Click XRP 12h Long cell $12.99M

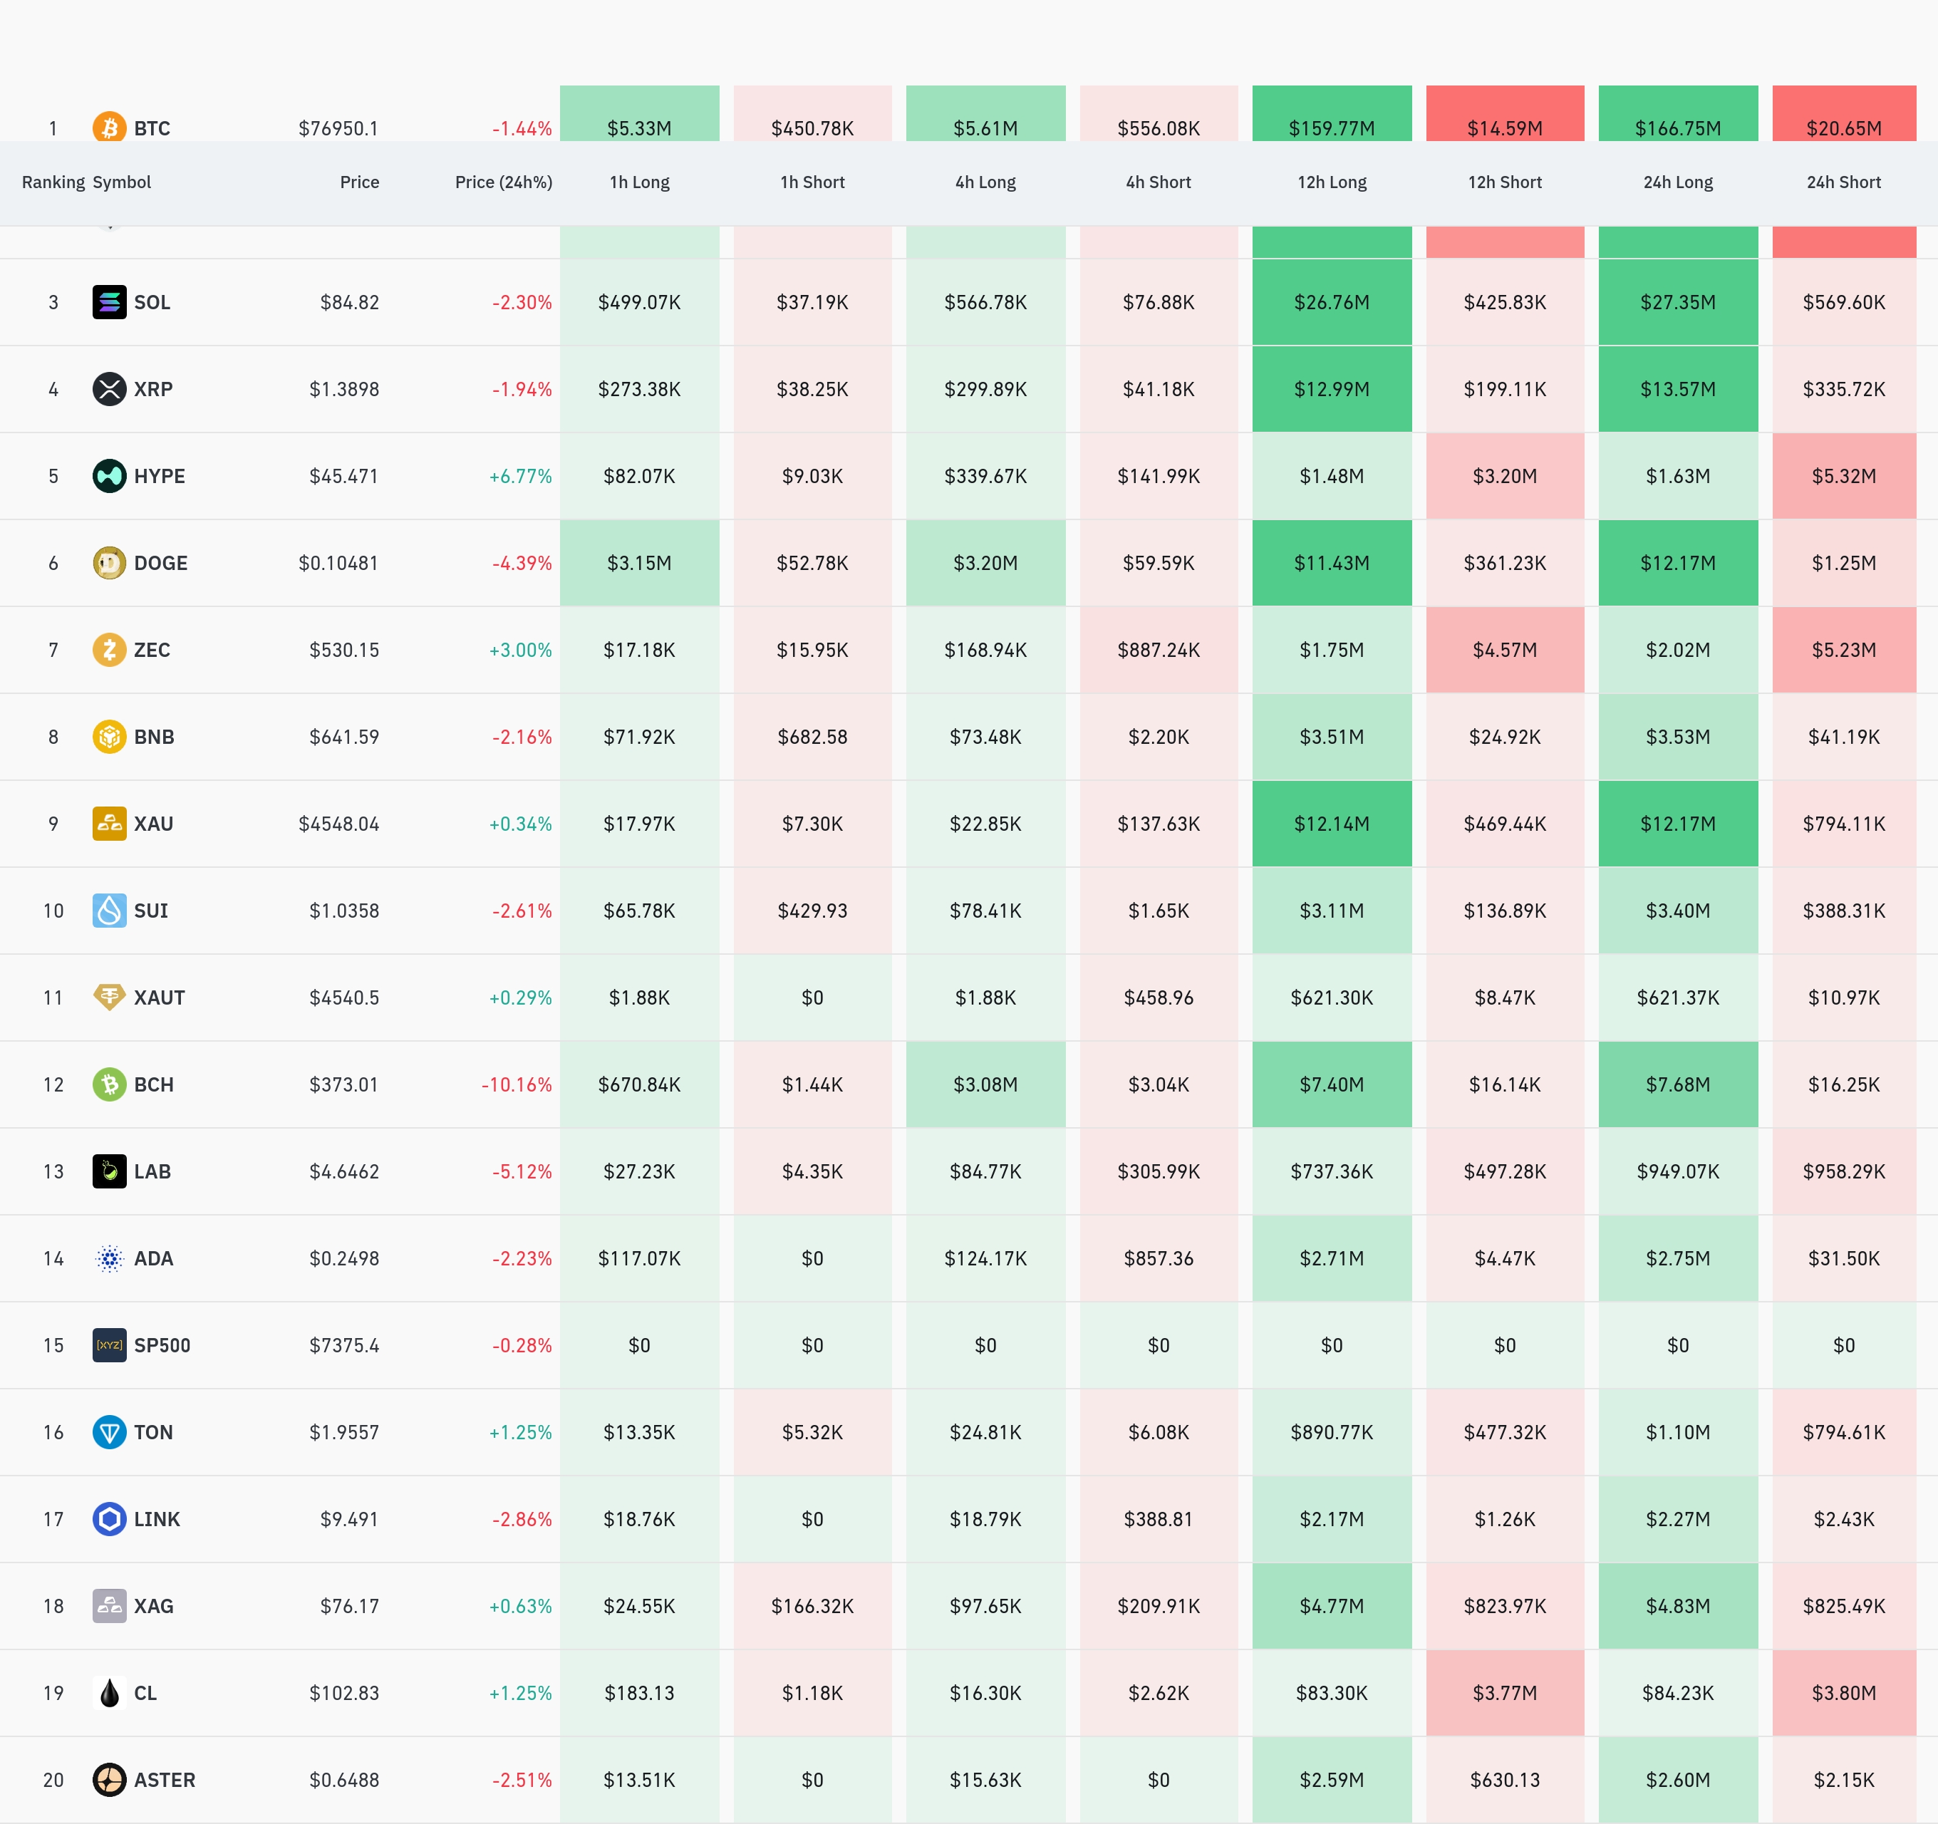click(1332, 389)
